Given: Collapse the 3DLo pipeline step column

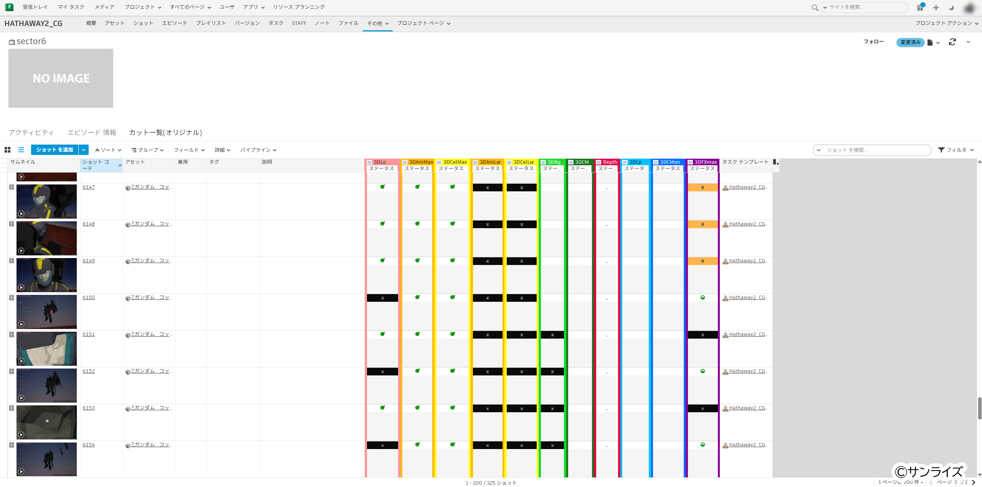Looking at the screenshot, I should (369, 162).
